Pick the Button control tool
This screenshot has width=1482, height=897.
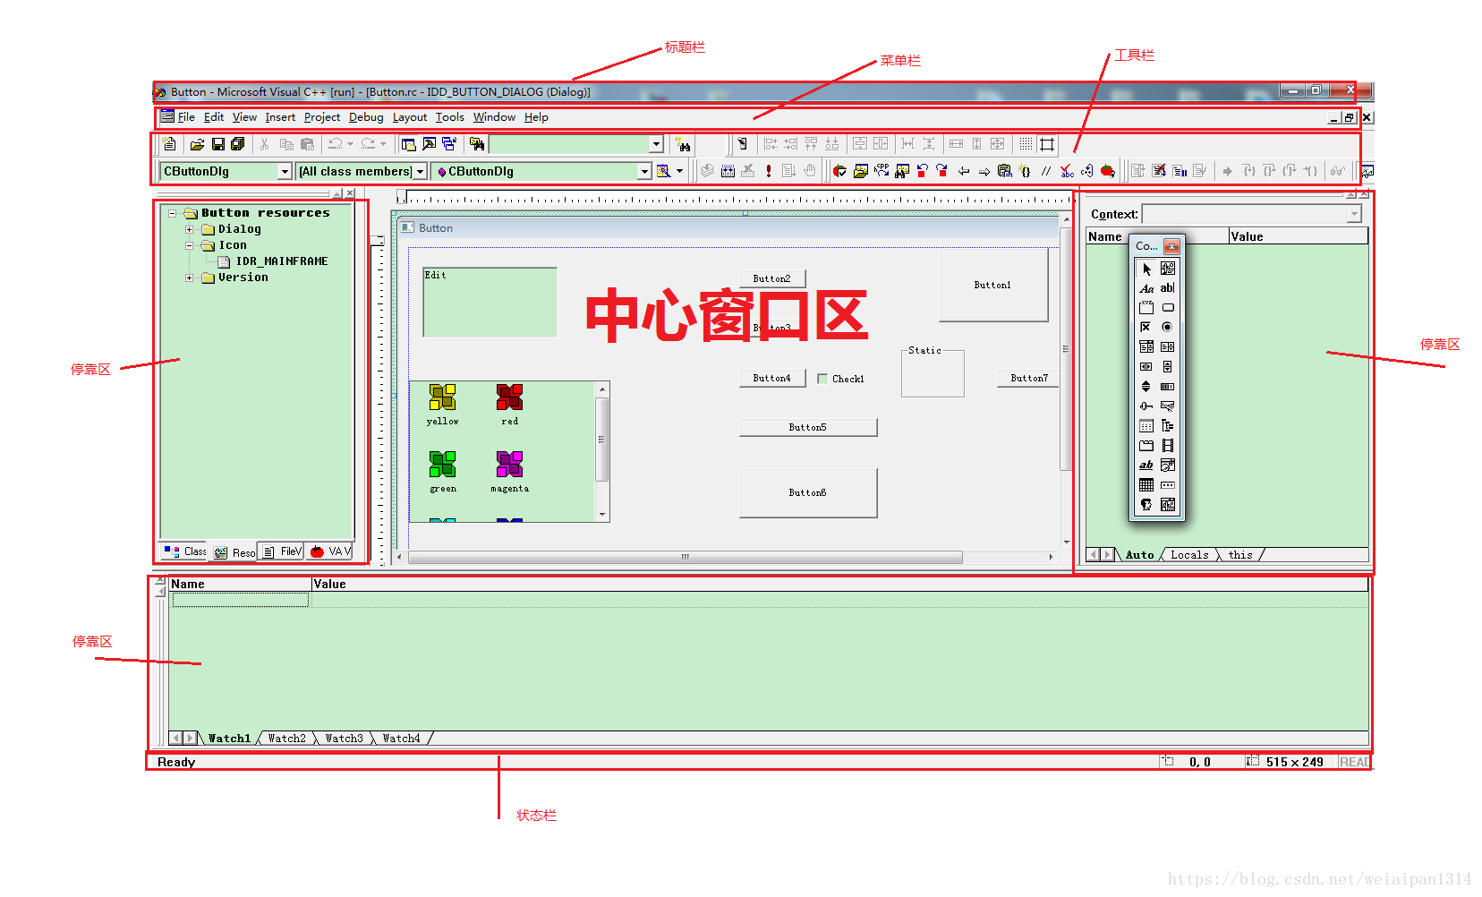click(1168, 307)
